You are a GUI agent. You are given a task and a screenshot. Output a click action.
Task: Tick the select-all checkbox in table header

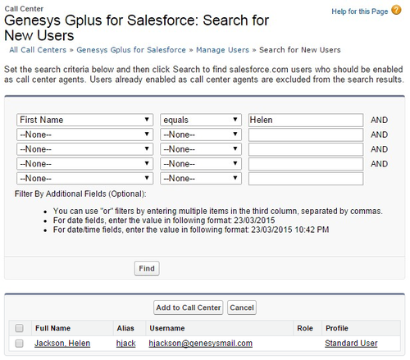[19, 328]
